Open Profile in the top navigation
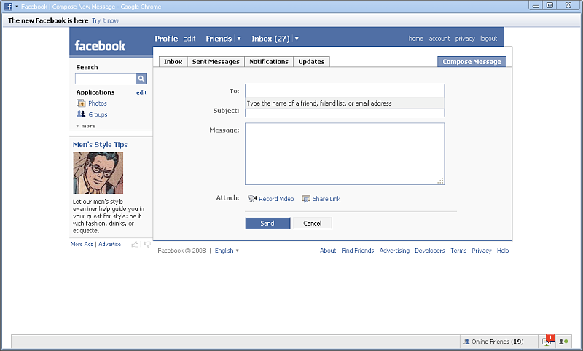The height and width of the screenshot is (351, 583). 166,39
